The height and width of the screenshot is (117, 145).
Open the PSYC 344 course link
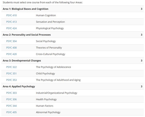coord(11,106)
